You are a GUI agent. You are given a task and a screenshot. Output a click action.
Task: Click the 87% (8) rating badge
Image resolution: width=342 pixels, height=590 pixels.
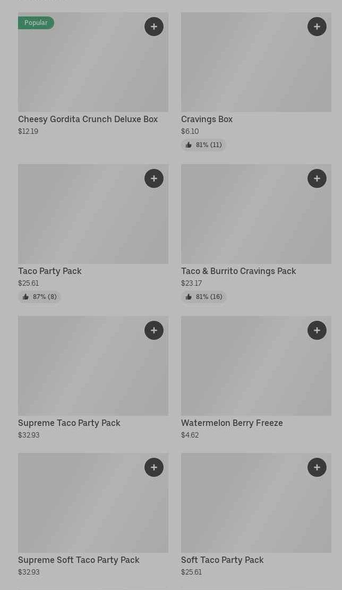[40, 297]
